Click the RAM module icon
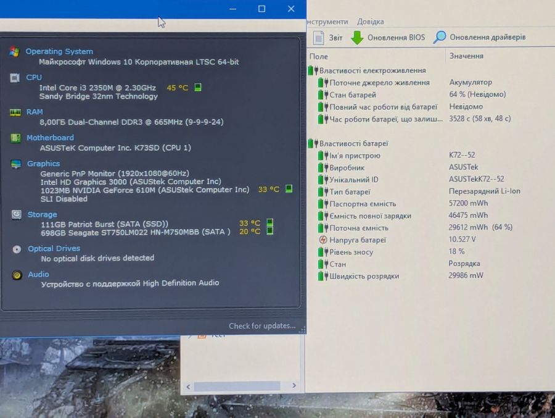 pyautogui.click(x=15, y=112)
